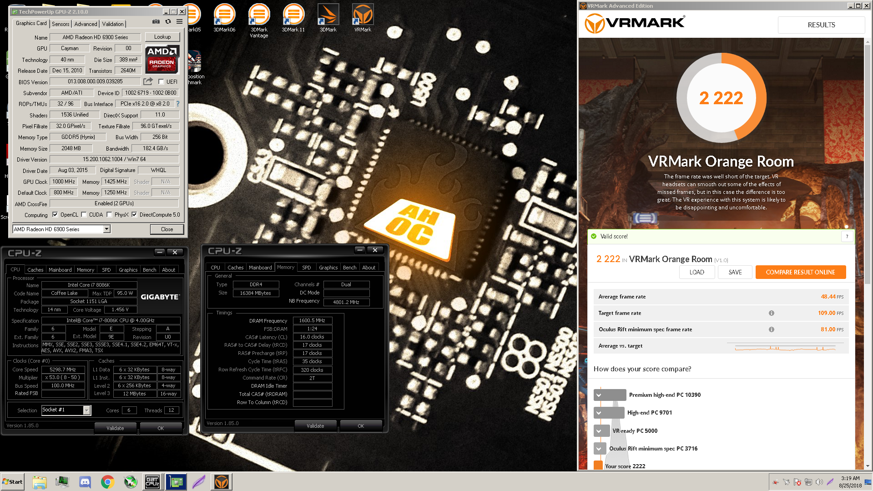873x491 pixels.
Task: Click the Start button
Action: click(x=12, y=482)
